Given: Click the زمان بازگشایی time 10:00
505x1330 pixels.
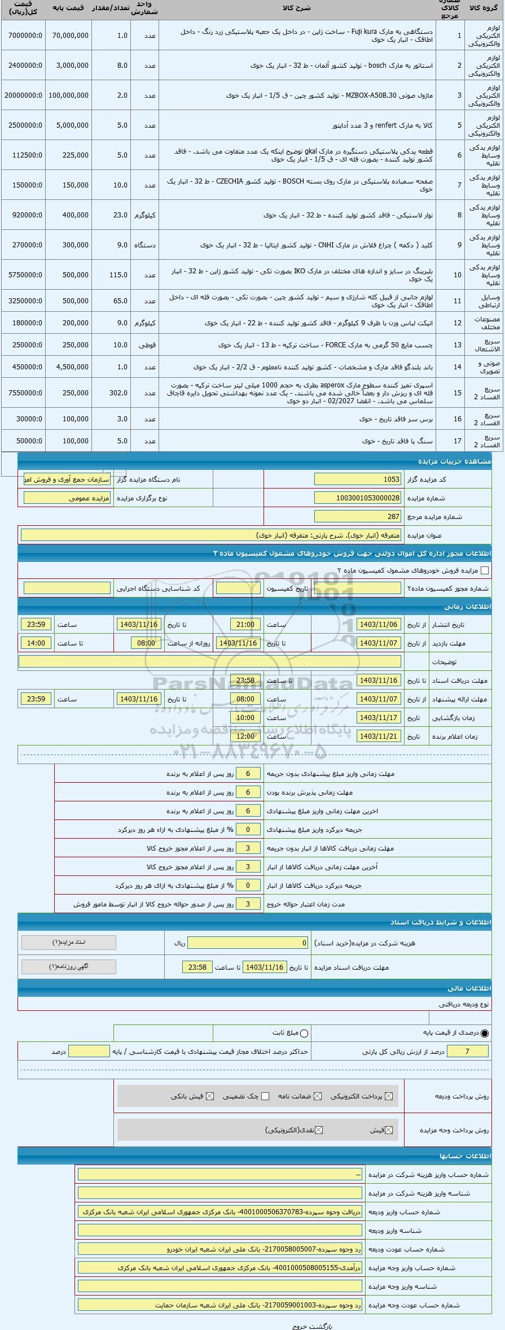Looking at the screenshot, I should [x=246, y=718].
